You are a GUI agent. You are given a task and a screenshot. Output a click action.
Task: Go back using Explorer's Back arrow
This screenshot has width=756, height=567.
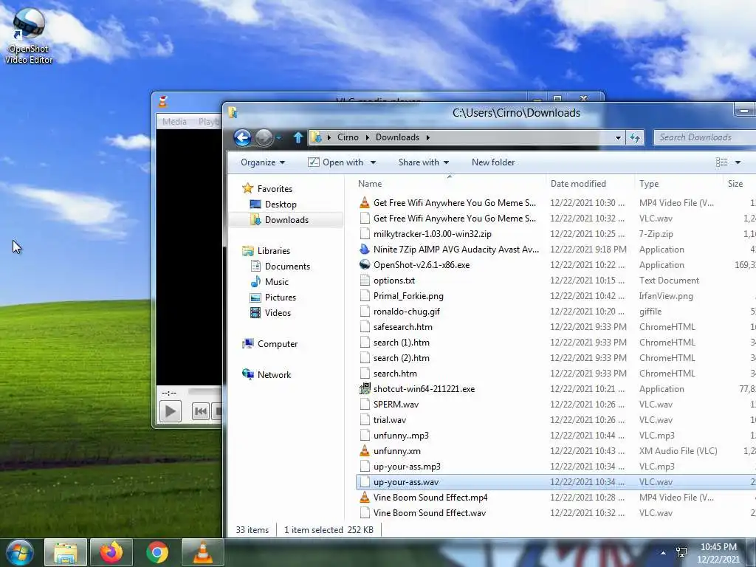tap(242, 138)
